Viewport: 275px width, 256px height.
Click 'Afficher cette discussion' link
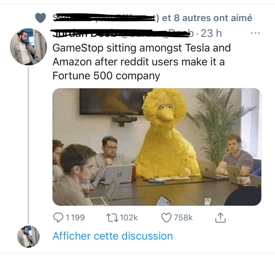point(113,236)
